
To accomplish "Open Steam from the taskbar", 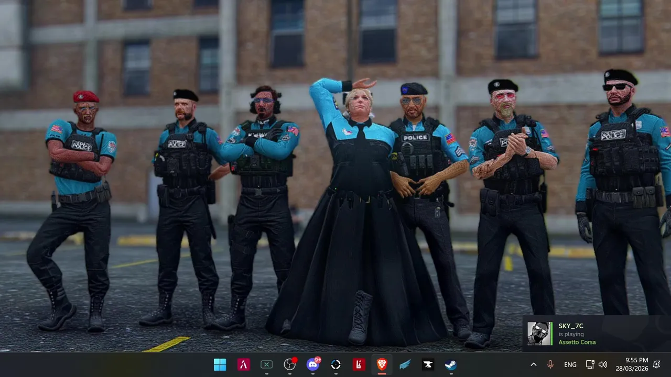I will coord(451,365).
